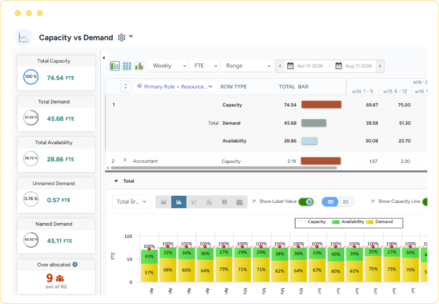The width and height of the screenshot is (439, 304).
Task: Click the 45.68 FTE Total Demand value
Action: click(x=60, y=119)
